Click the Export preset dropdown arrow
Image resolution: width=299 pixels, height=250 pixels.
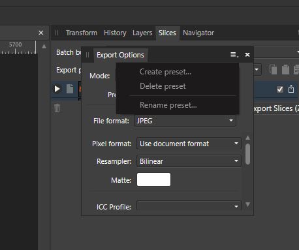(257, 70)
